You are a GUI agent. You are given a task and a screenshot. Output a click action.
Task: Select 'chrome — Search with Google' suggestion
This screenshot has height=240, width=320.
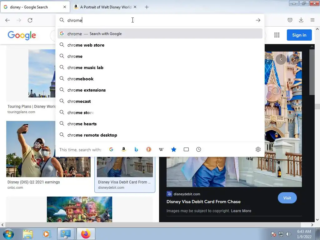(x=160, y=34)
